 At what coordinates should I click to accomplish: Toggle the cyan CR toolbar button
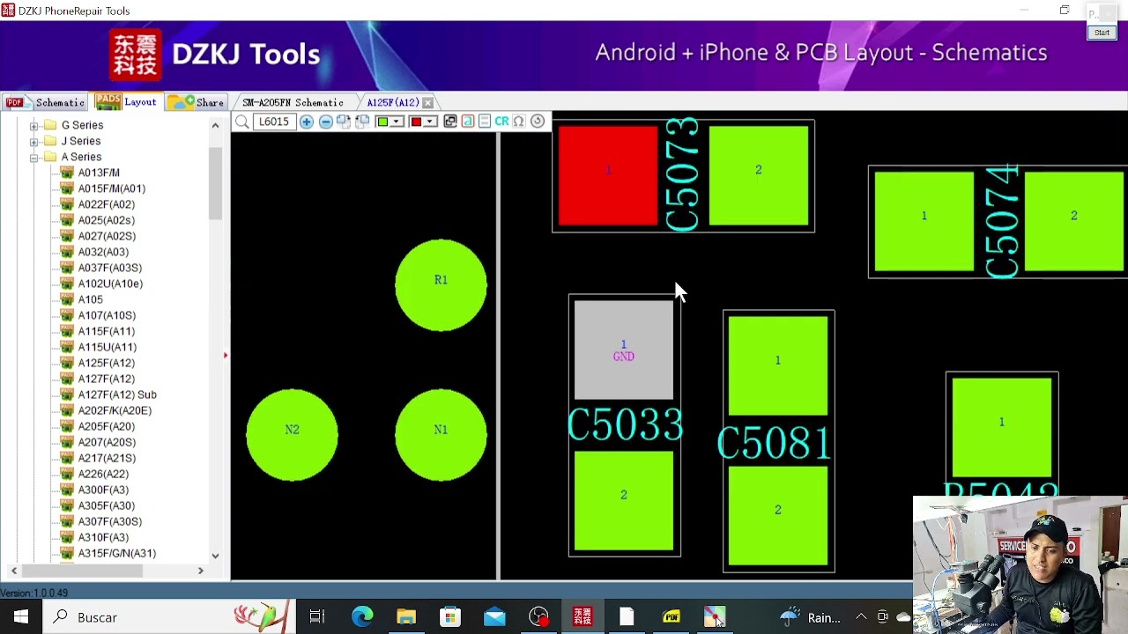click(501, 122)
